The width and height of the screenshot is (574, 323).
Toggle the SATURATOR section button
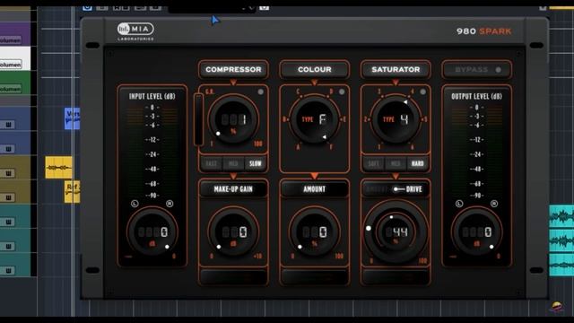click(396, 70)
